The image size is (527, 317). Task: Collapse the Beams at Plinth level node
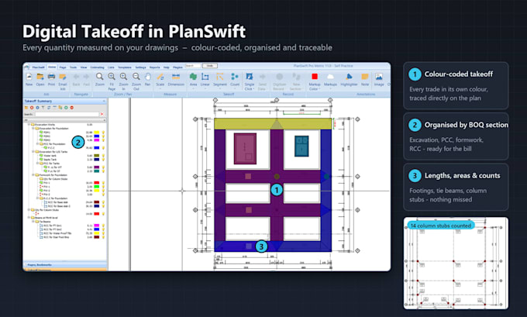pyautogui.click(x=29, y=218)
